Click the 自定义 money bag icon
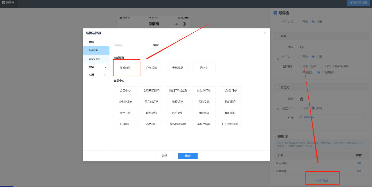 [301, 99]
